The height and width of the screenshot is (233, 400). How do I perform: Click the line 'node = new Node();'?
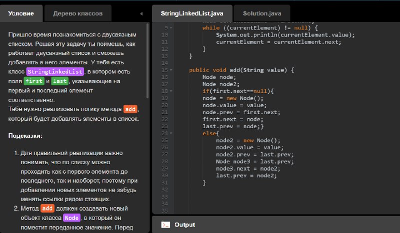pos(232,98)
